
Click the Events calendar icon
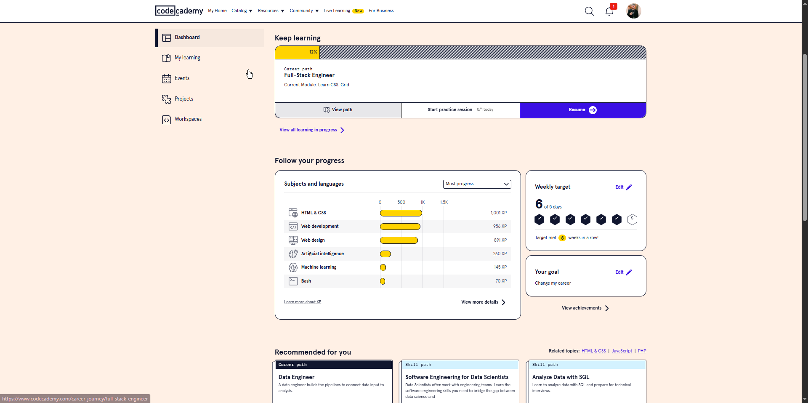pyautogui.click(x=166, y=79)
